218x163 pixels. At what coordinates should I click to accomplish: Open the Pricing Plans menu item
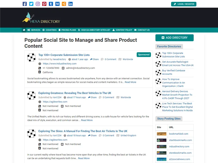coord(67,30)
